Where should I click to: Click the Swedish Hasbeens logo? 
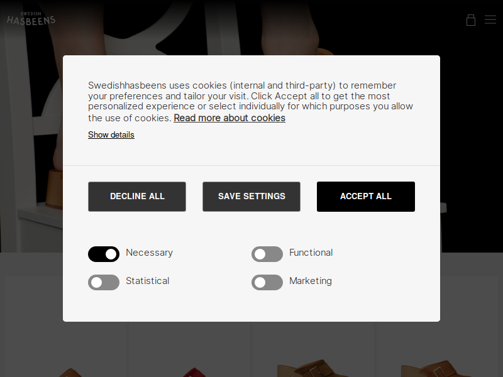pos(31,19)
